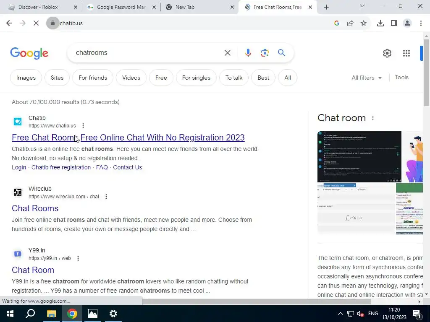The image size is (430, 322).
Task: Open the Chrome three-dot menu
Action: [421, 23]
